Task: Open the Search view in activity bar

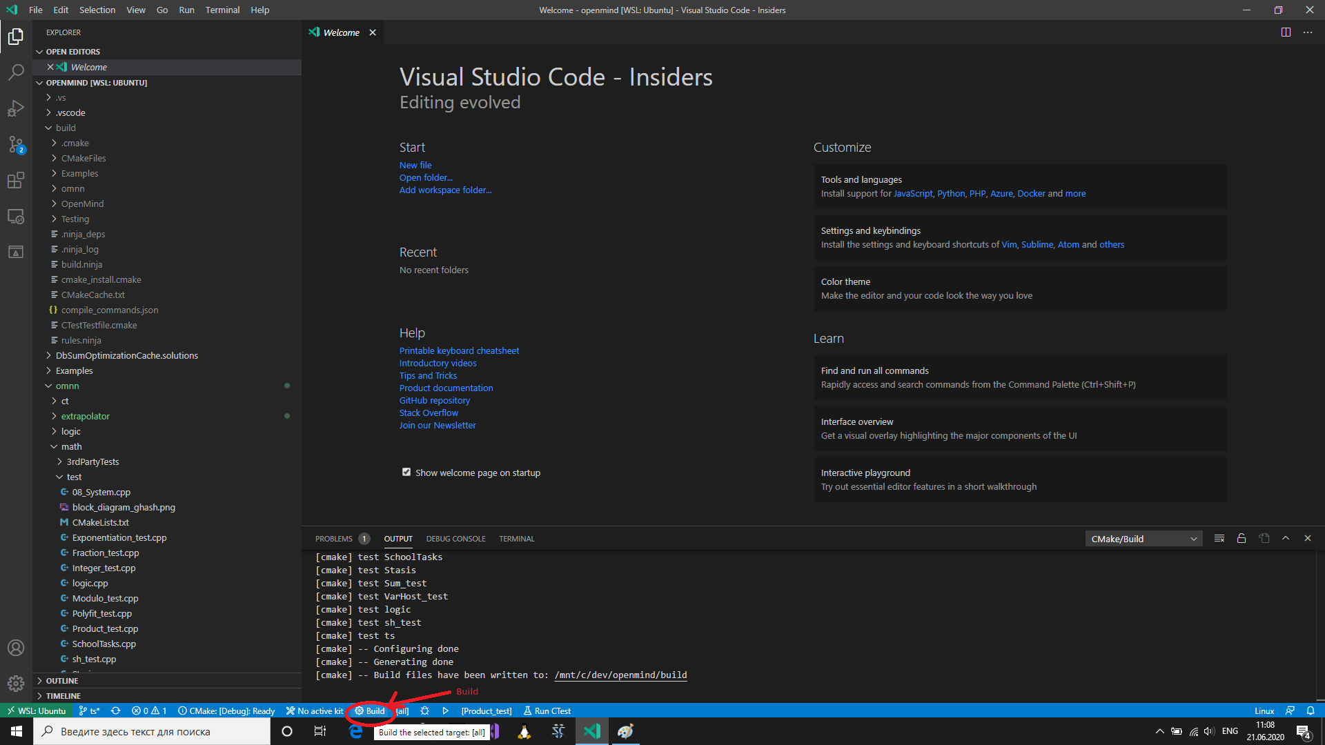Action: click(x=16, y=72)
